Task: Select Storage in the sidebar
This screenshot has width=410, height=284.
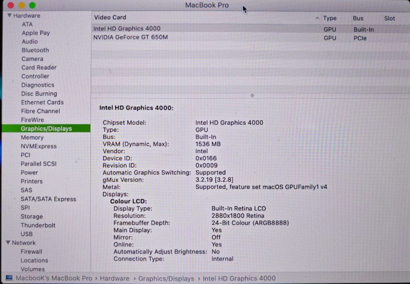Action: point(32,216)
